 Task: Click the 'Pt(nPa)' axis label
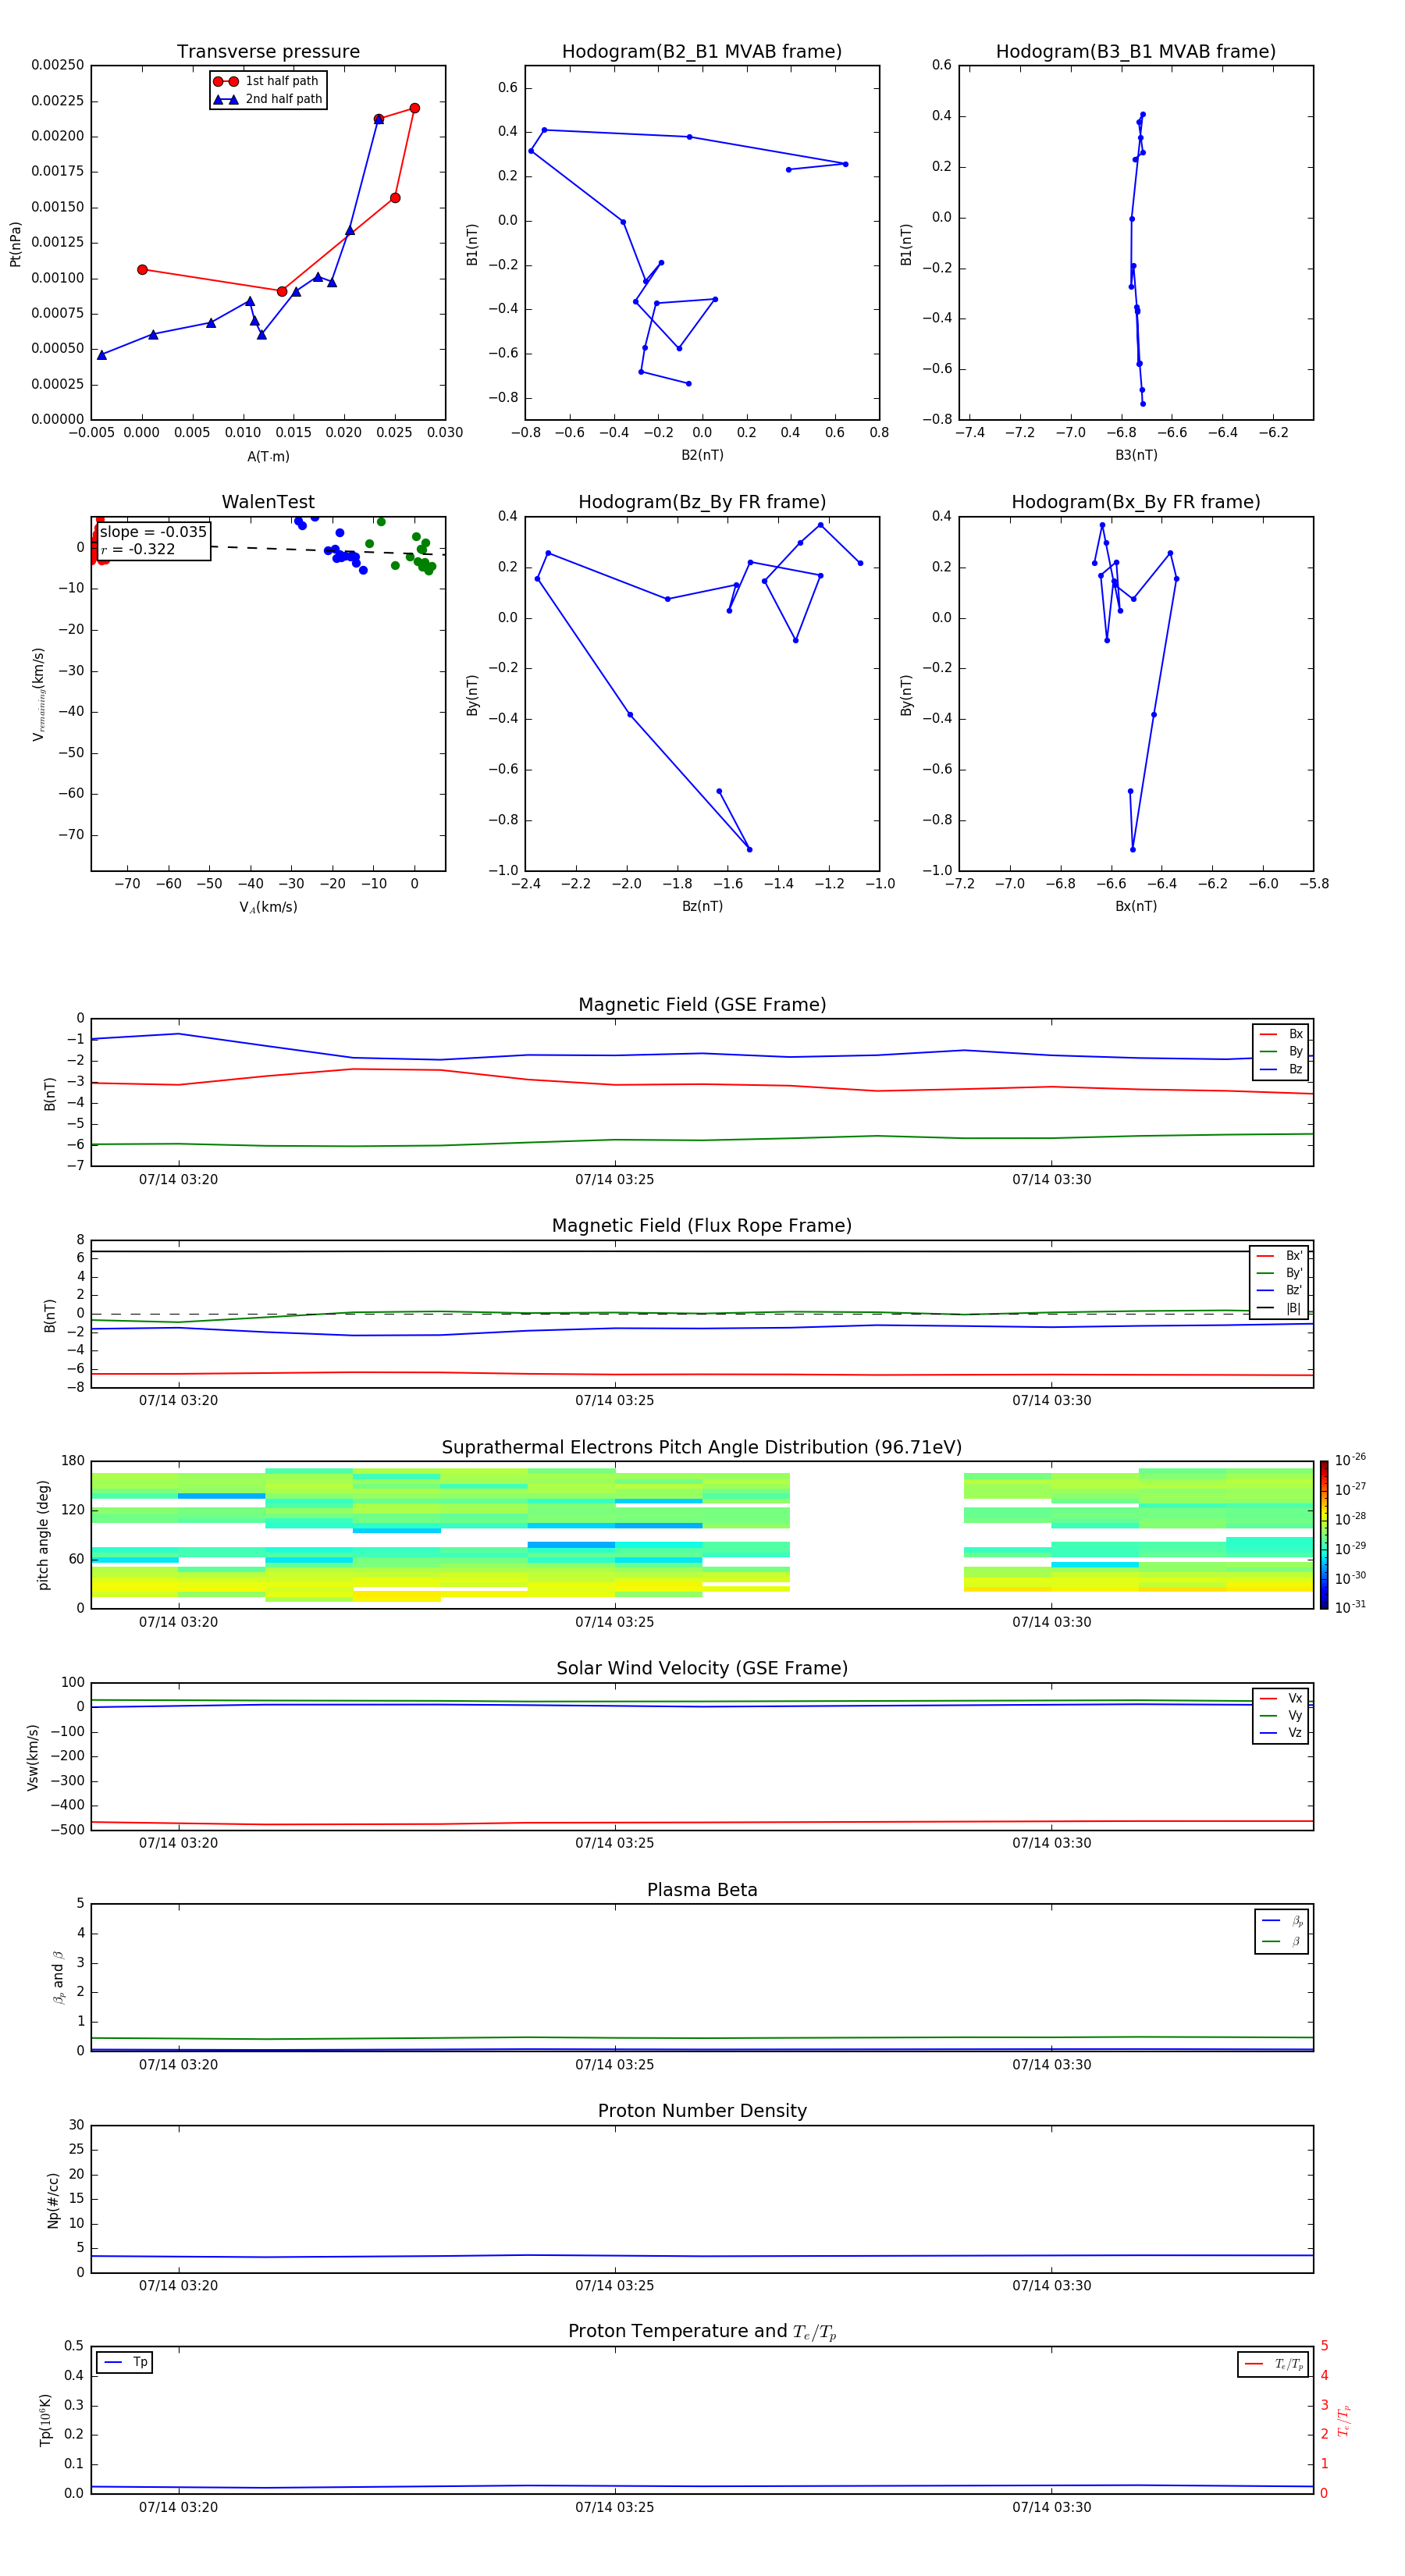pos(15,244)
